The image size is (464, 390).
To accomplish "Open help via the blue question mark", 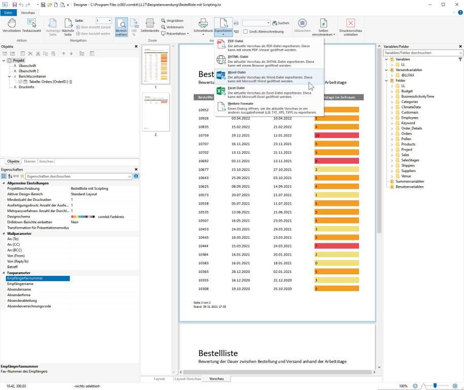I will coord(460,13).
